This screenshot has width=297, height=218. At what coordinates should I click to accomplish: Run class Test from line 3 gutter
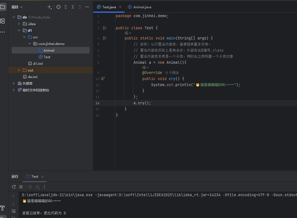click(105, 28)
